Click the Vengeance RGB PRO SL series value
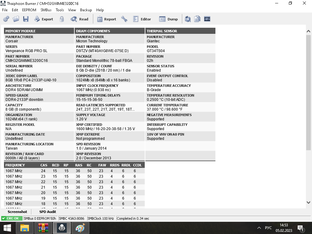The image size is (312, 234). tap(27, 51)
